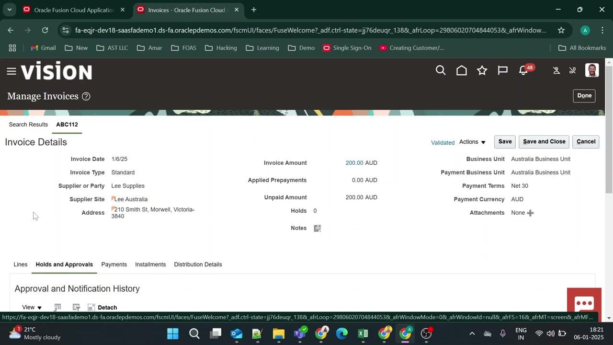This screenshot has height=345, width=613.
Task: Detach the approval history table
Action: pyautogui.click(x=102, y=308)
